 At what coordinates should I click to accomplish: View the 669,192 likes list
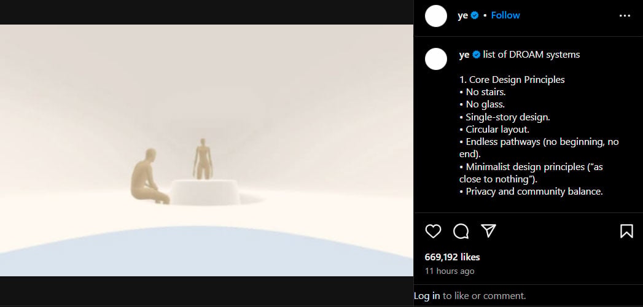453,257
